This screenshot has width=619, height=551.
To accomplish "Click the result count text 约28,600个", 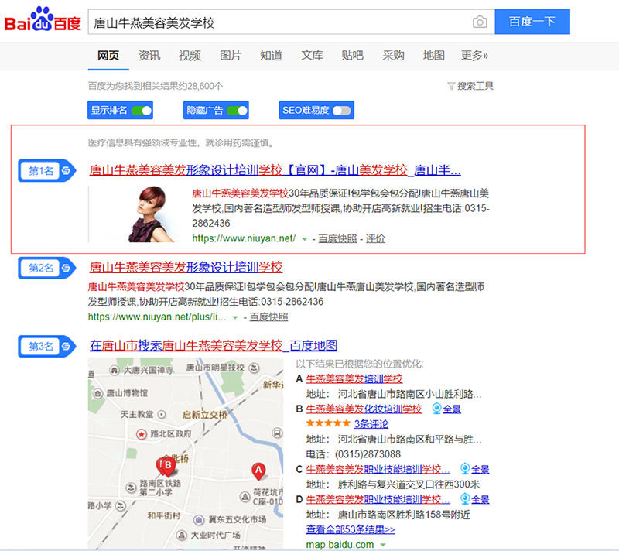I will (x=200, y=86).
